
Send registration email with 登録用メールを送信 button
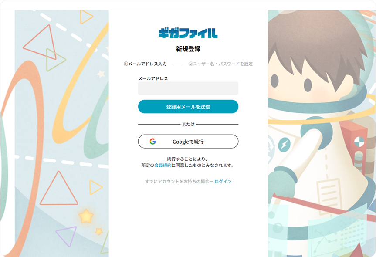(x=188, y=107)
